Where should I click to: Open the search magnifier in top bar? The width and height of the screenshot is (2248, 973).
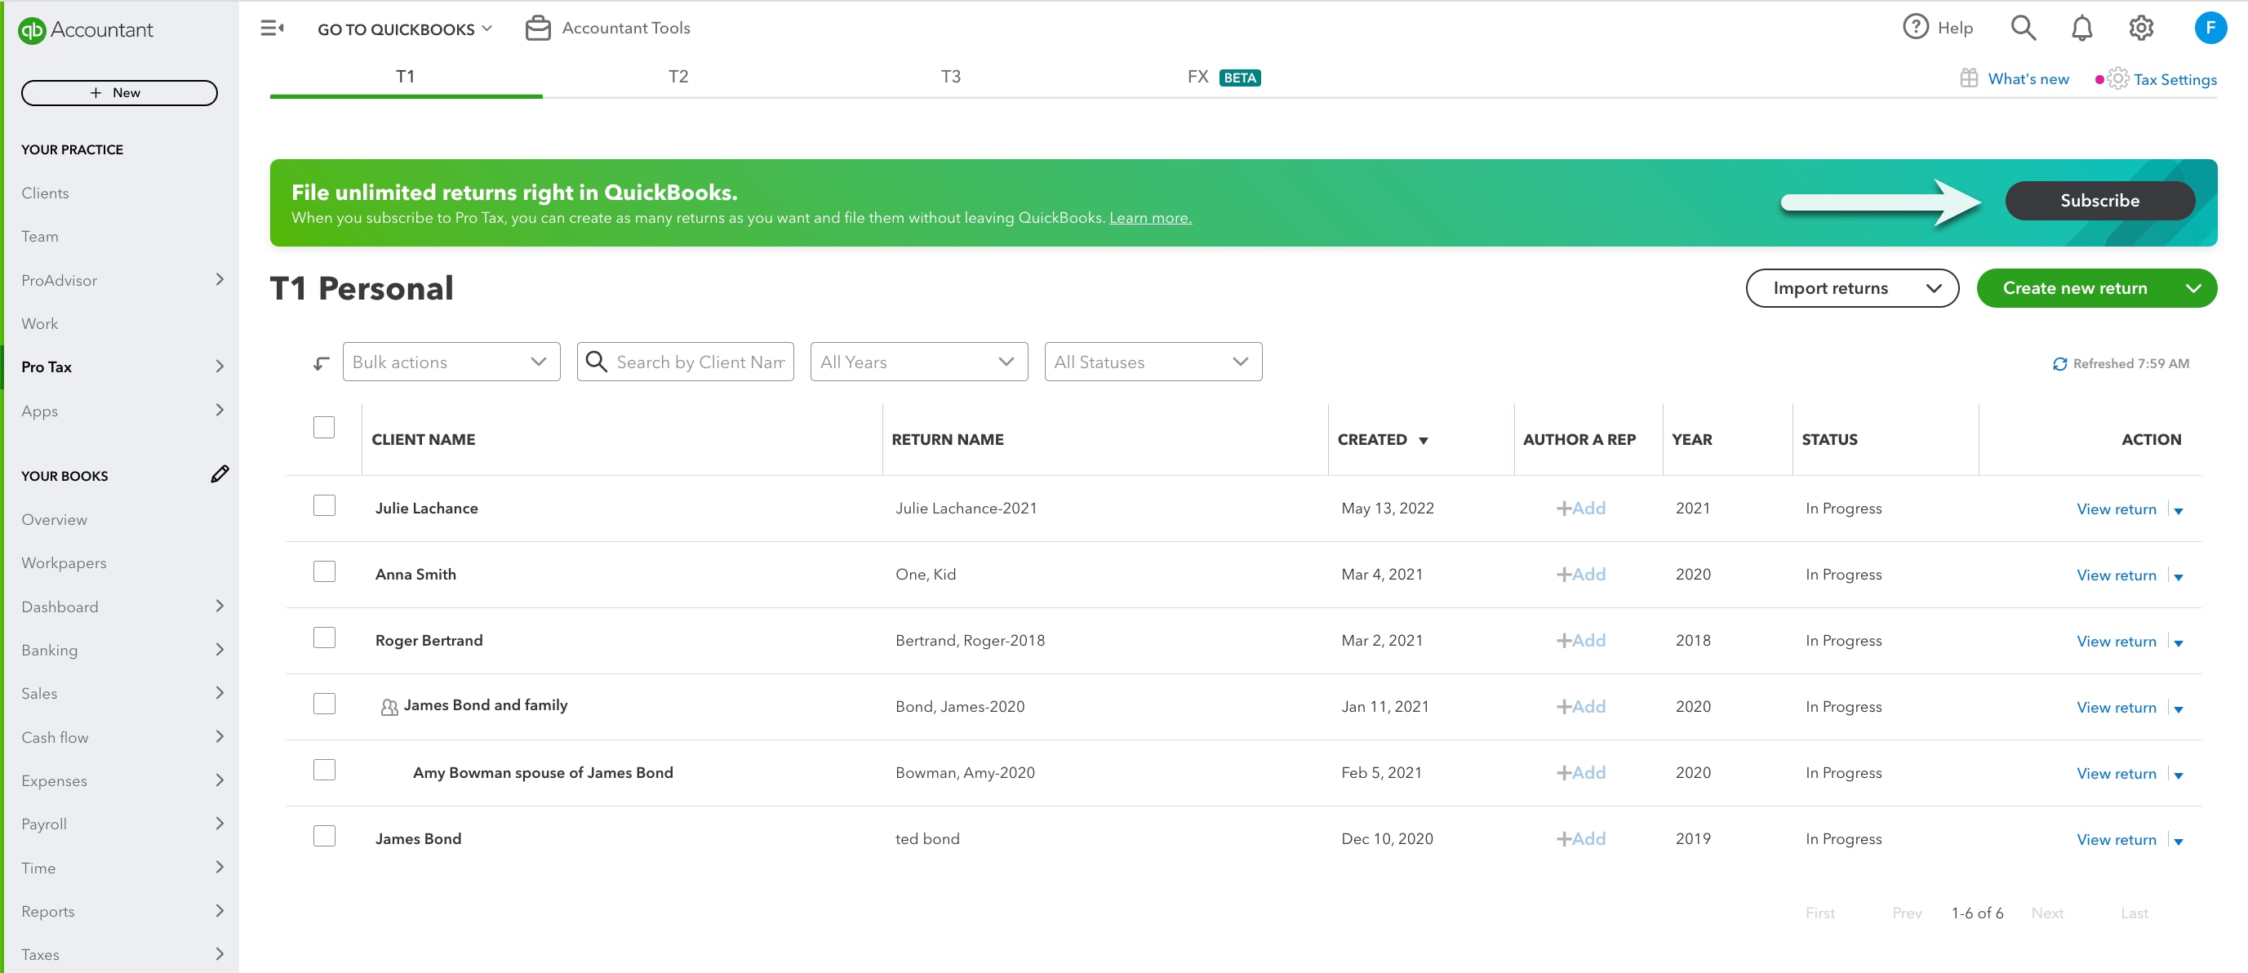(x=2023, y=28)
